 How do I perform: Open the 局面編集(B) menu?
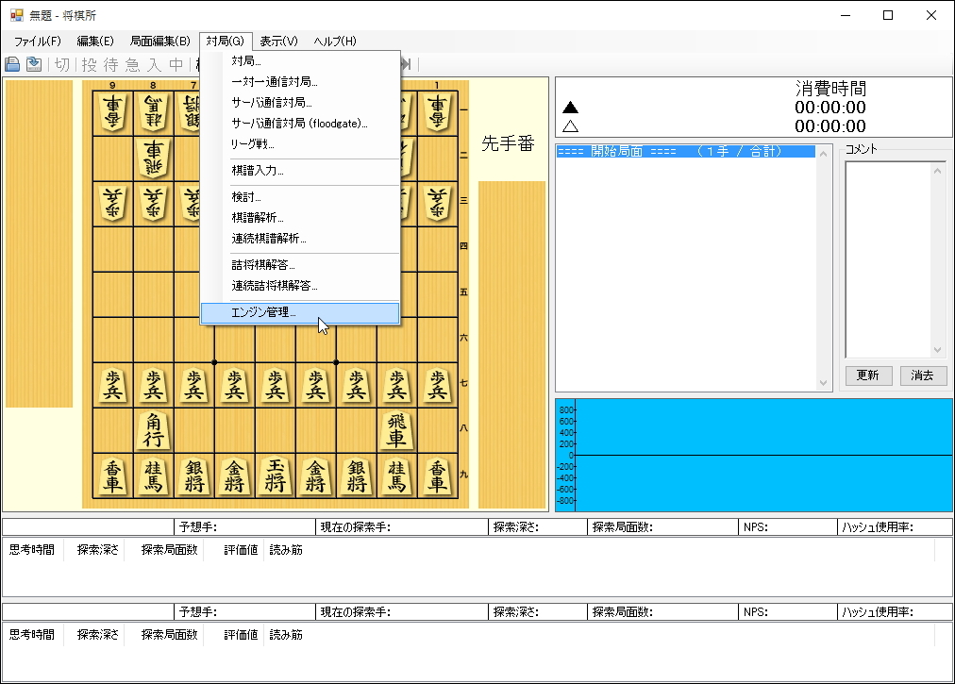pos(159,41)
